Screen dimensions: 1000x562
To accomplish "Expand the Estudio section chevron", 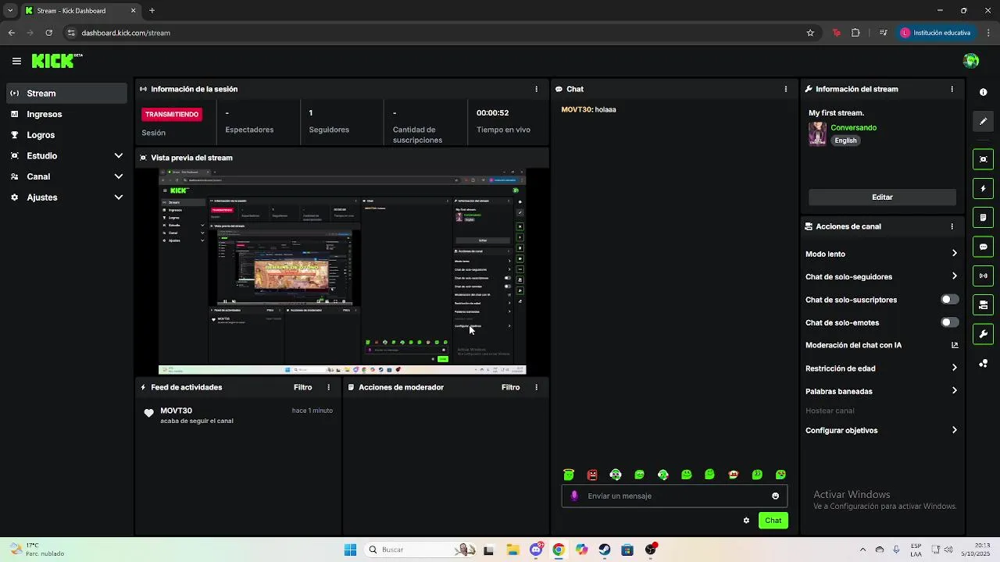I will tap(118, 156).
